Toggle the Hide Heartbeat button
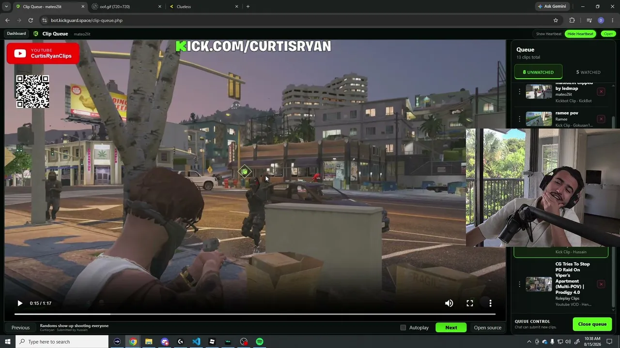This screenshot has height=348, width=620. (580, 34)
